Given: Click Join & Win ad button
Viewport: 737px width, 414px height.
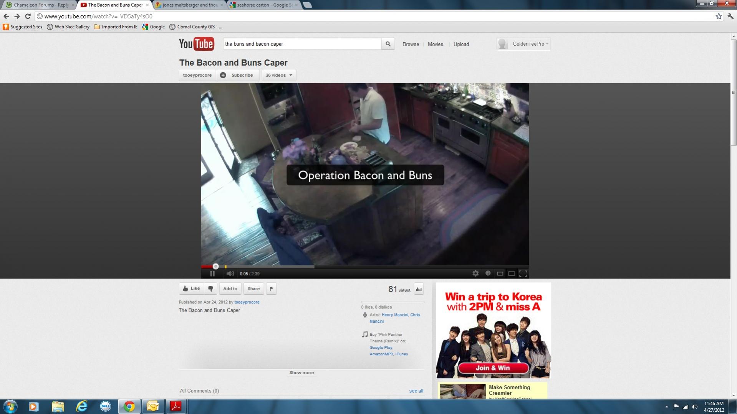Looking at the screenshot, I should point(493,368).
